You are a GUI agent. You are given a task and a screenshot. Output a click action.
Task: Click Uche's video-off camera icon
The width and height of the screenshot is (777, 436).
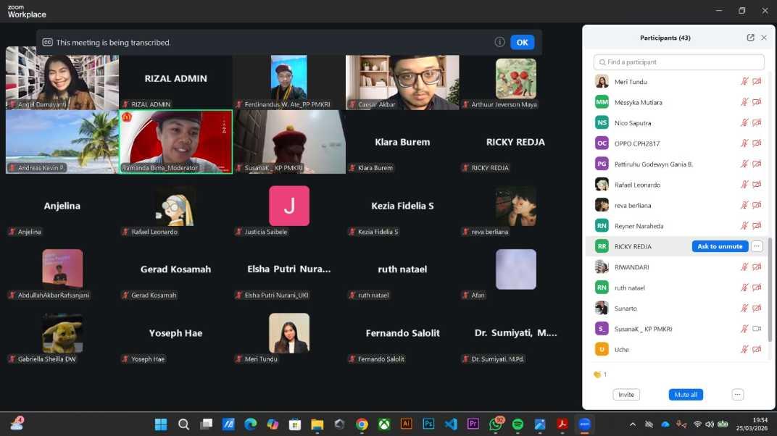pos(757,350)
